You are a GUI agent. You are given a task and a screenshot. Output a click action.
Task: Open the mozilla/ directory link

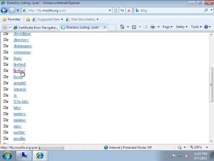pos(20,138)
